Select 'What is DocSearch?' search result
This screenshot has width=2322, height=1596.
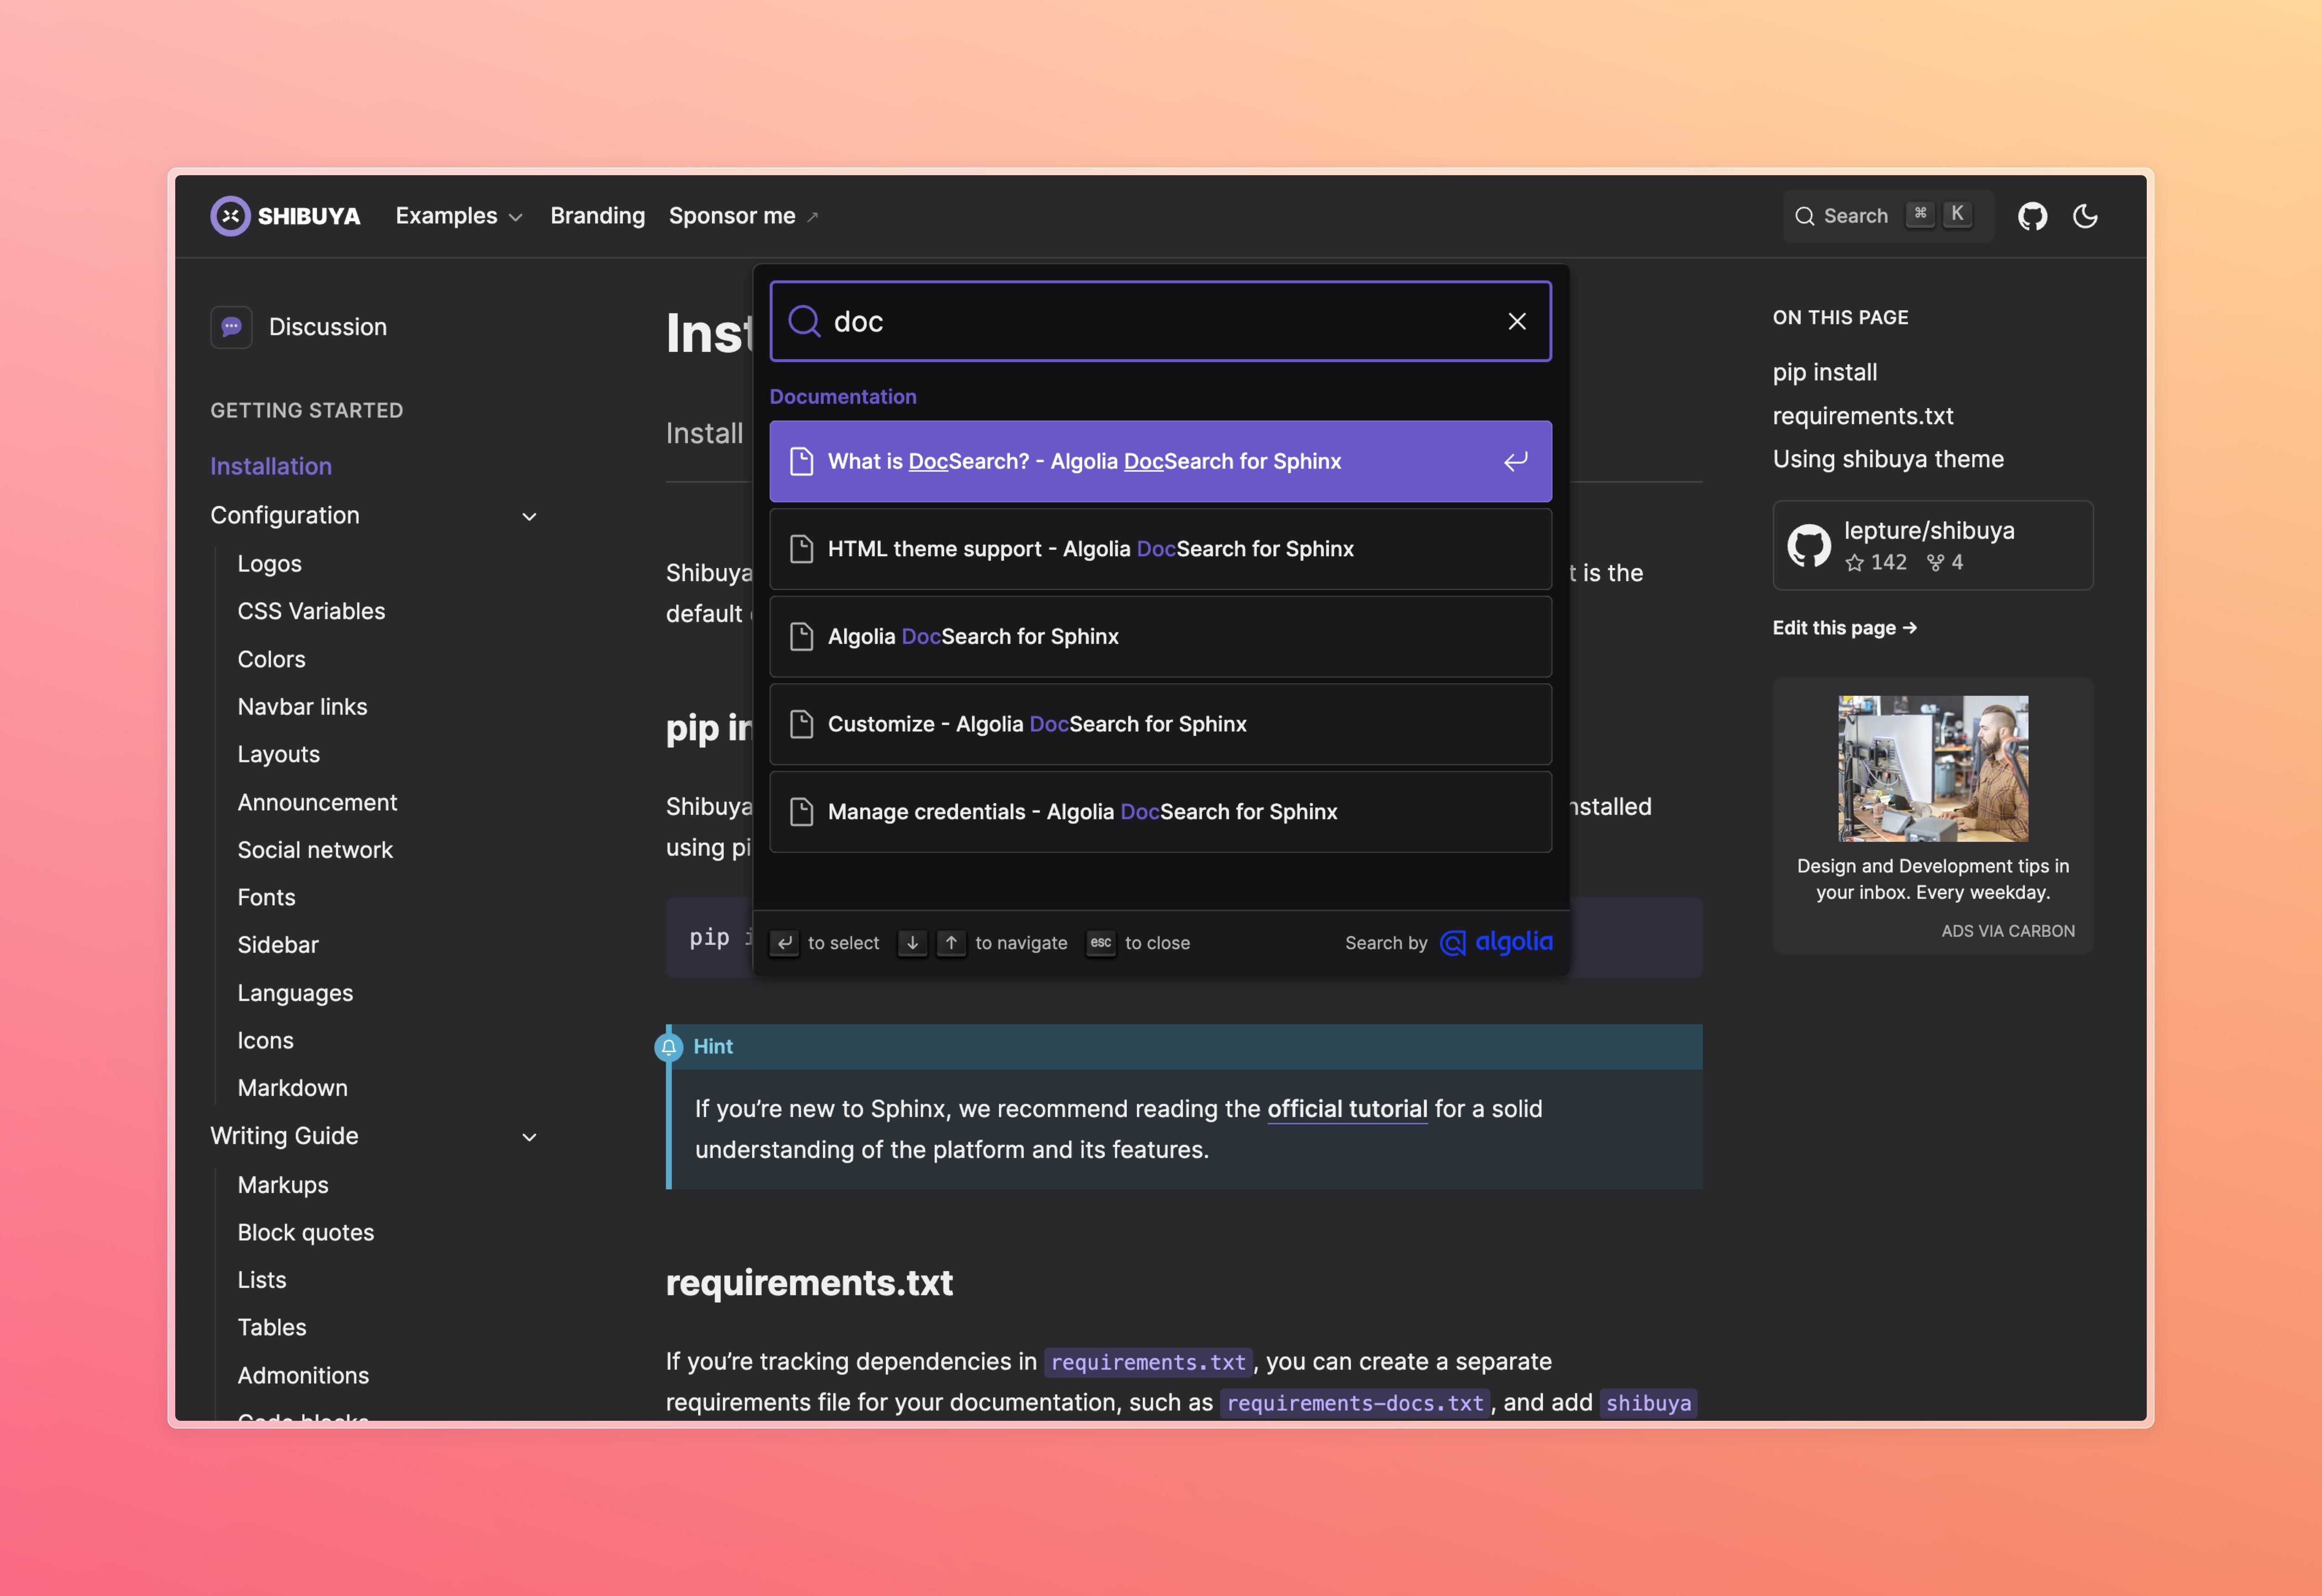1160,461
